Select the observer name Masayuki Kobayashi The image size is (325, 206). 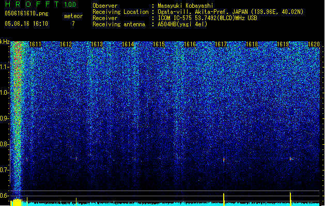[x=185, y=6]
